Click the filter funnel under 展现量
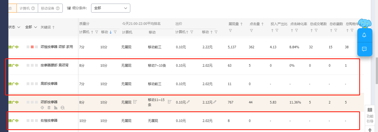The height and width of the screenshot is (132, 378). [x=230, y=30]
